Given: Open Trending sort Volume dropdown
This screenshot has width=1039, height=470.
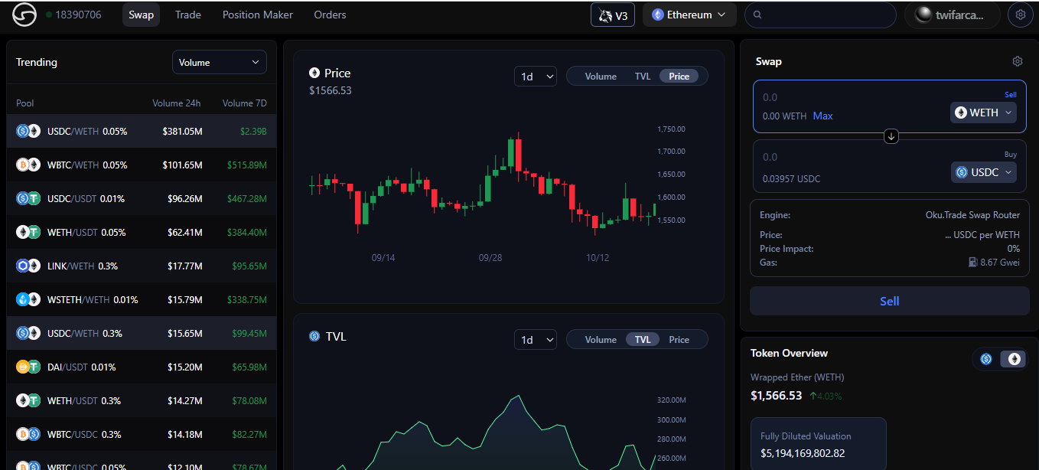Looking at the screenshot, I should (220, 62).
